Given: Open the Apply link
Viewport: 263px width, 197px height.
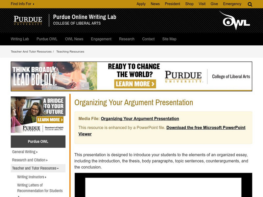Looking at the screenshot, I should 141,4.
